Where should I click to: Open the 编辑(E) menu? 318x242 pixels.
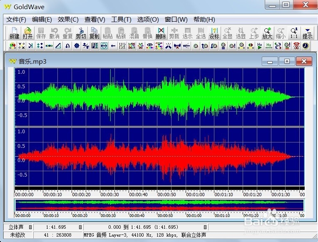[42, 20]
